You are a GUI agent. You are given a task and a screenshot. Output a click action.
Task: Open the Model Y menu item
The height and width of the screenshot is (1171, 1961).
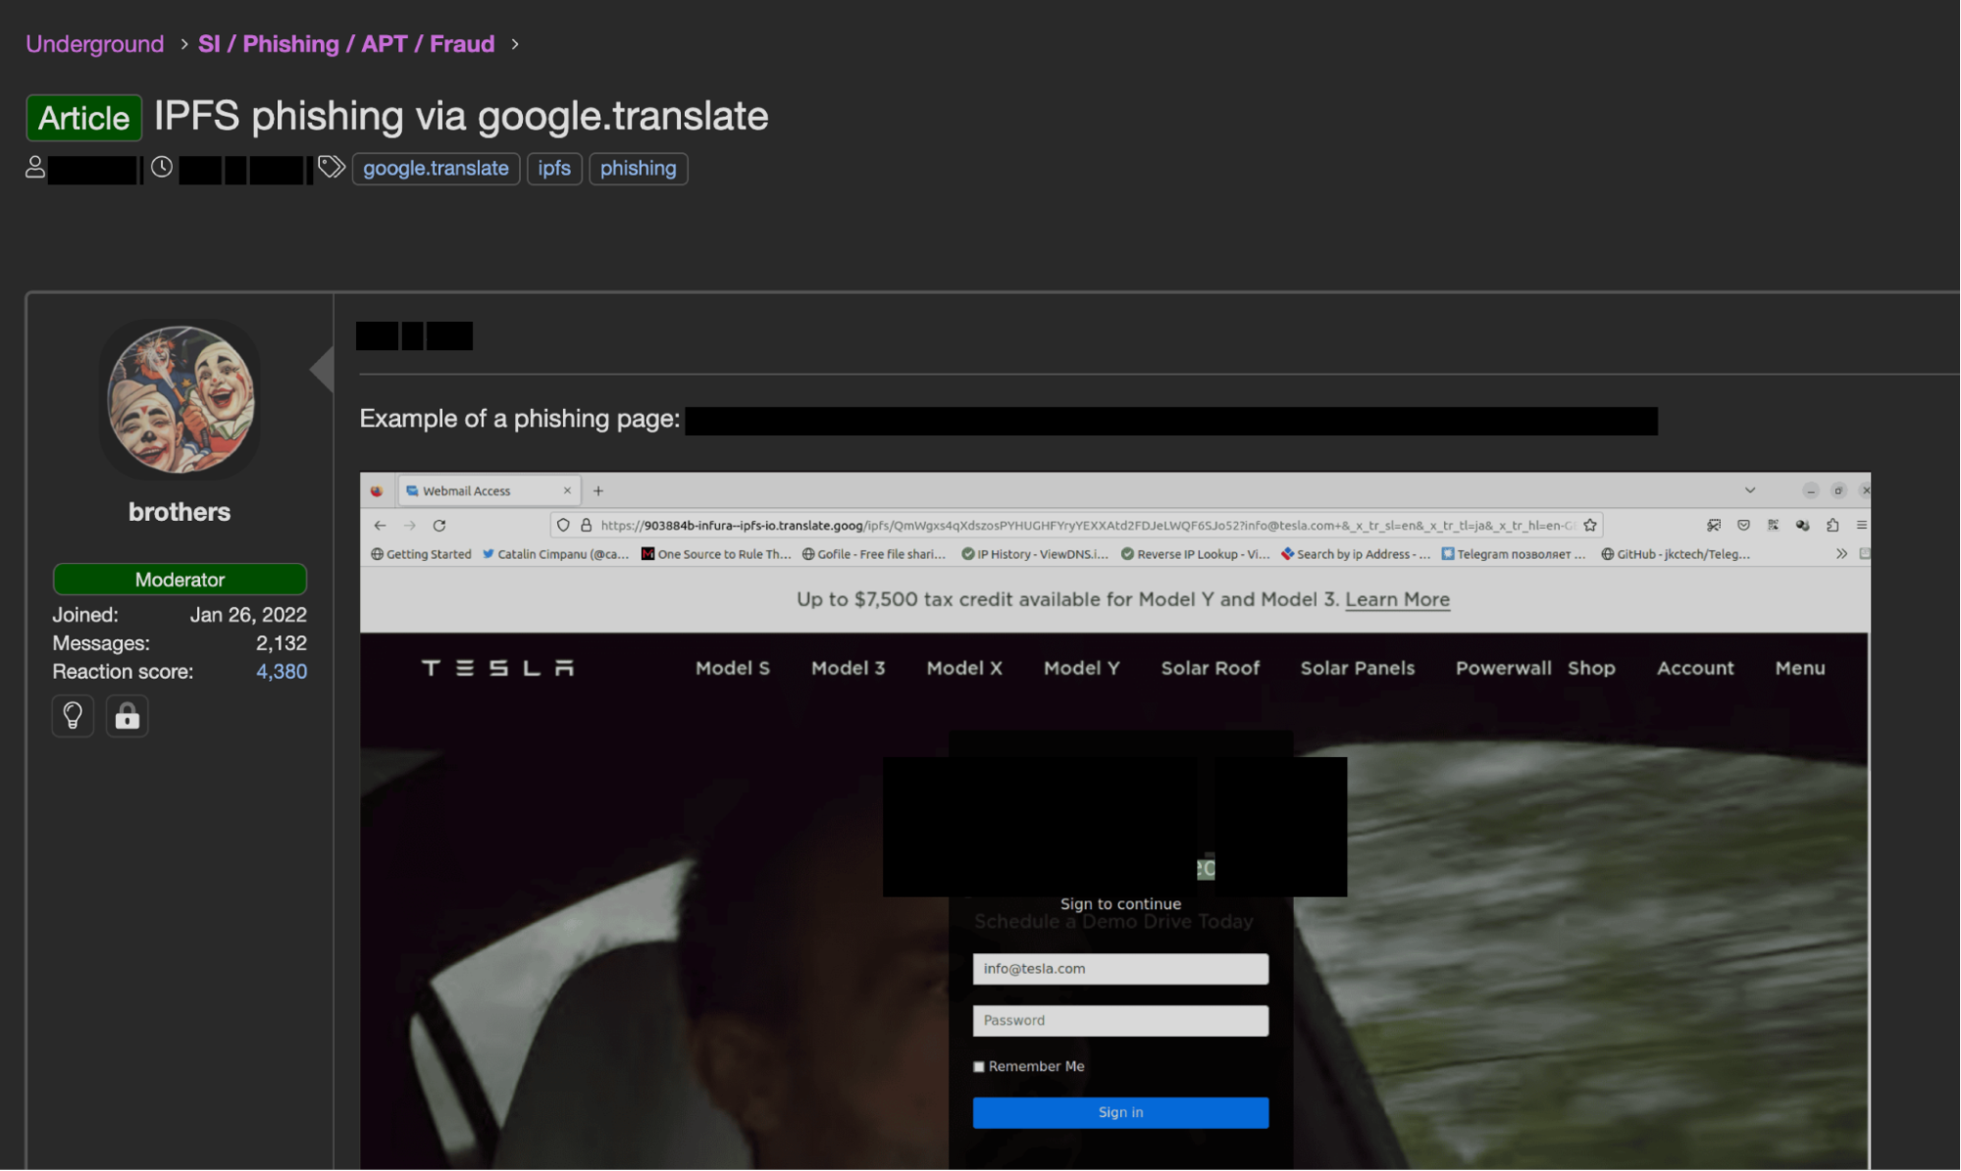tap(1081, 668)
